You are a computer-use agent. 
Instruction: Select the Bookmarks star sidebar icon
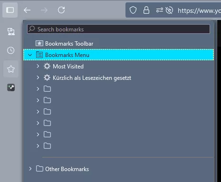coord(11,69)
